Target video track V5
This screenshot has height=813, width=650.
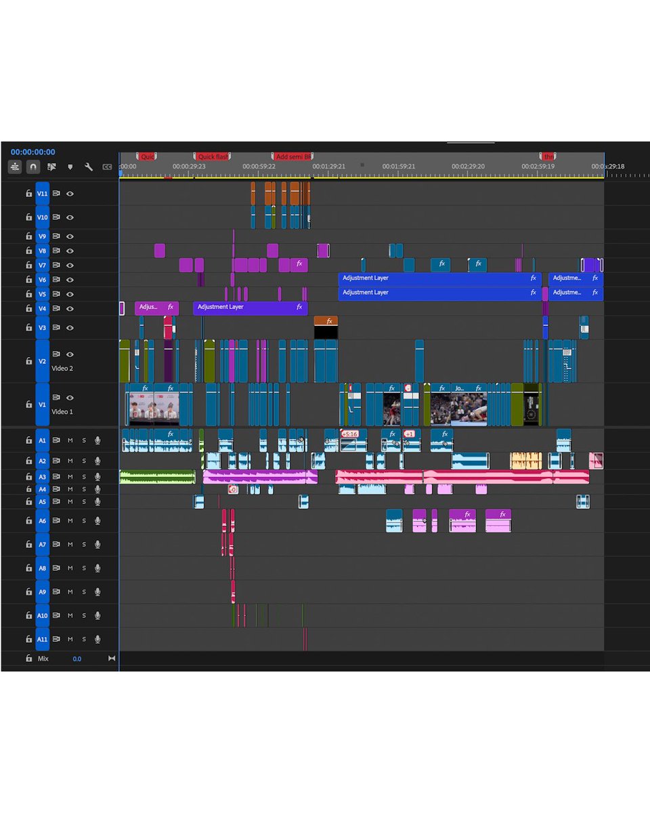[43, 294]
